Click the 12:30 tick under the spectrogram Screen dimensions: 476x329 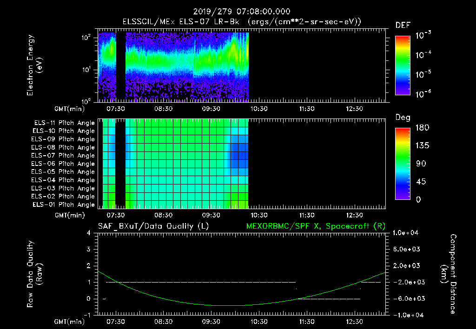pyautogui.click(x=354, y=109)
